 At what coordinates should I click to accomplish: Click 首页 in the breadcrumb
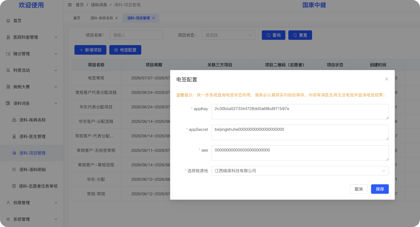click(x=80, y=5)
